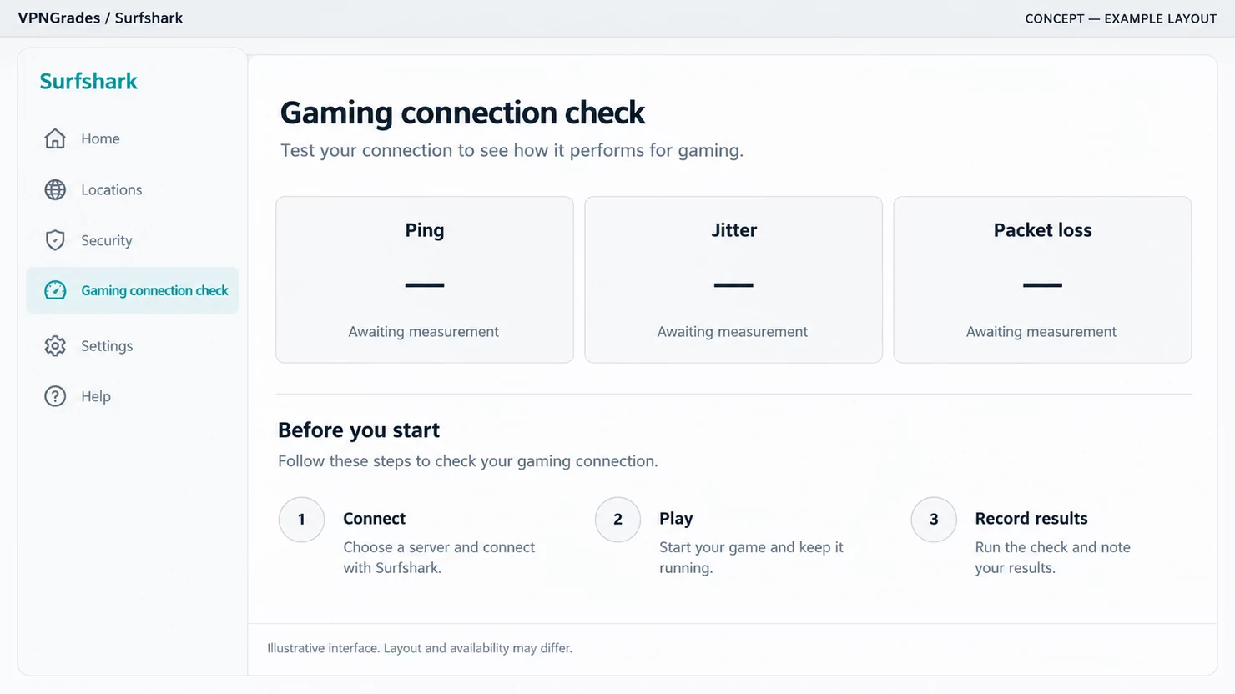Open the Home menu item
The image size is (1235, 694).
(133, 138)
